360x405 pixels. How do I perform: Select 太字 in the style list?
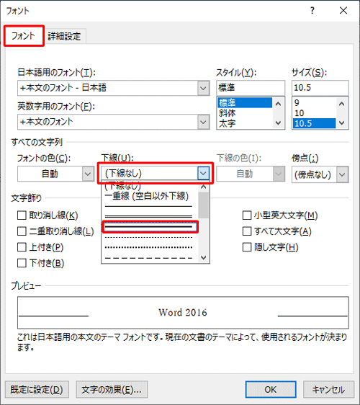coord(245,123)
